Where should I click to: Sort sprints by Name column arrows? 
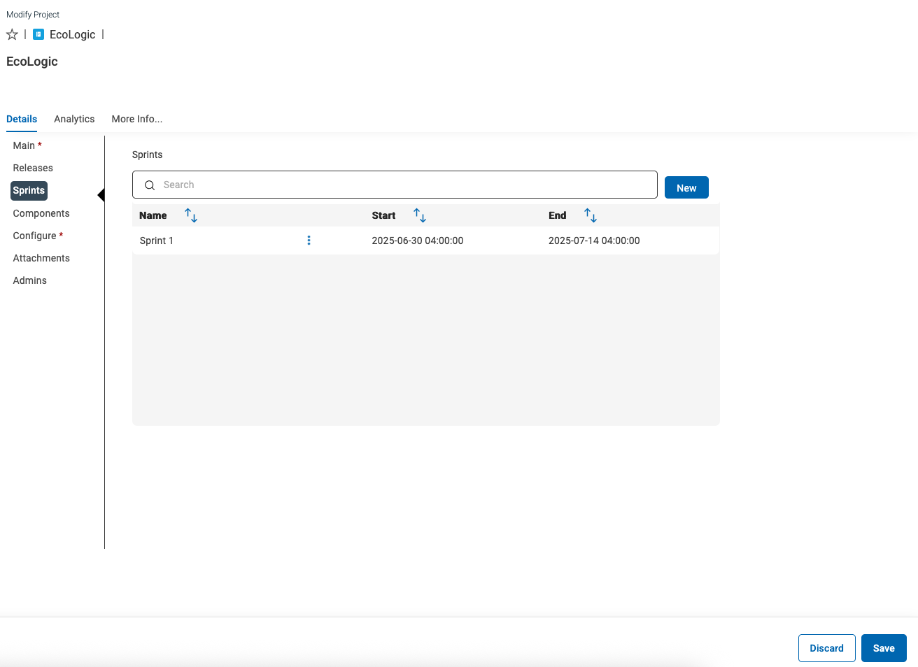191,215
